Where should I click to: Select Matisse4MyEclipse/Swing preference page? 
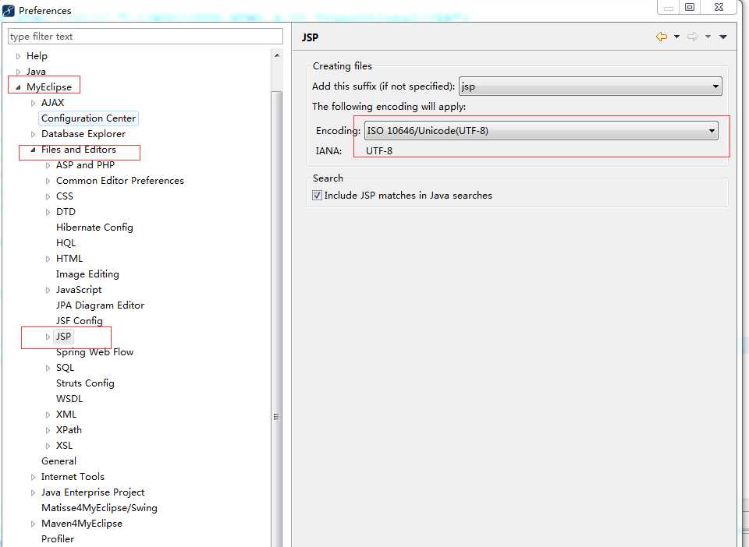pos(99,508)
